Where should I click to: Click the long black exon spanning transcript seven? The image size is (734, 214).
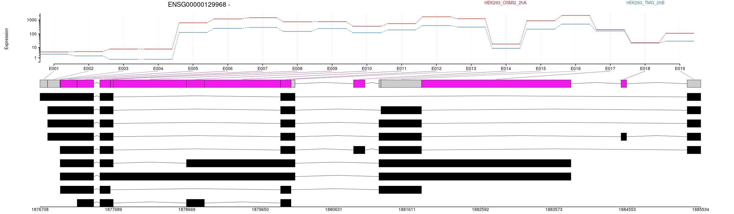coord(197,176)
